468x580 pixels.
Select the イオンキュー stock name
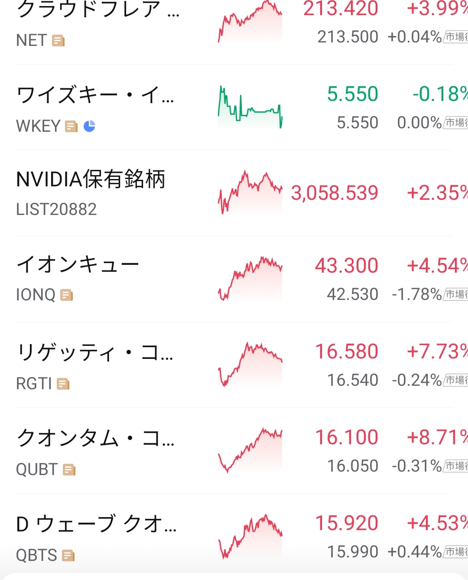(78, 264)
